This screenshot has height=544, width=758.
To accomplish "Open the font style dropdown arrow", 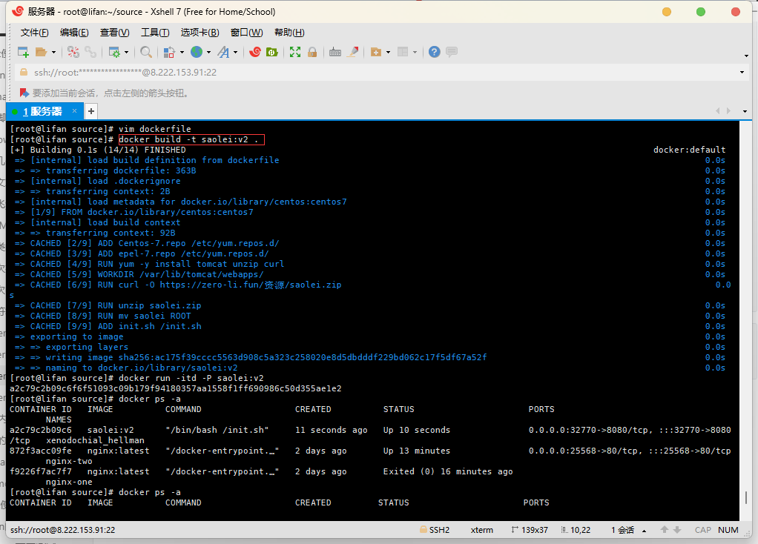I will click(236, 53).
